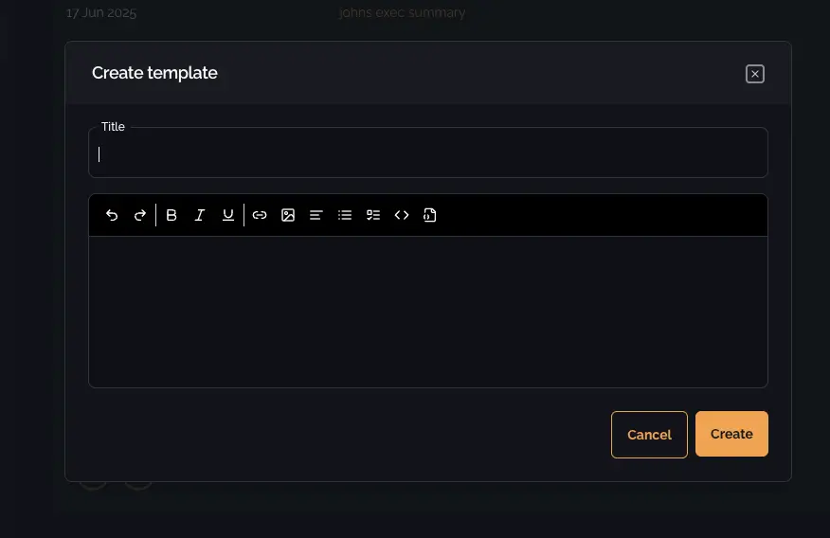Toggle italic text formatting
The image size is (830, 538).
coord(200,215)
